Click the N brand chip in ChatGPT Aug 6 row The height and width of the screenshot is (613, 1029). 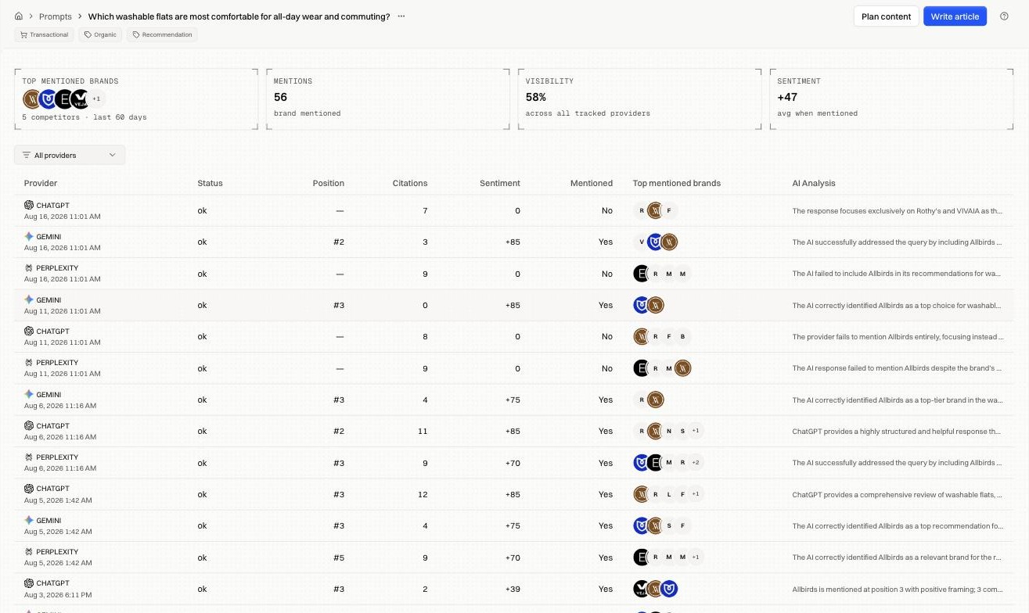point(668,431)
